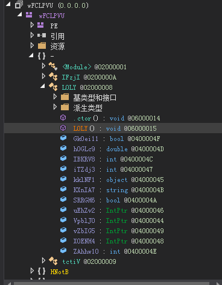This screenshot has height=285, width=222.
Task: Click the field icon beside IBKRV8
Action: click(63, 158)
